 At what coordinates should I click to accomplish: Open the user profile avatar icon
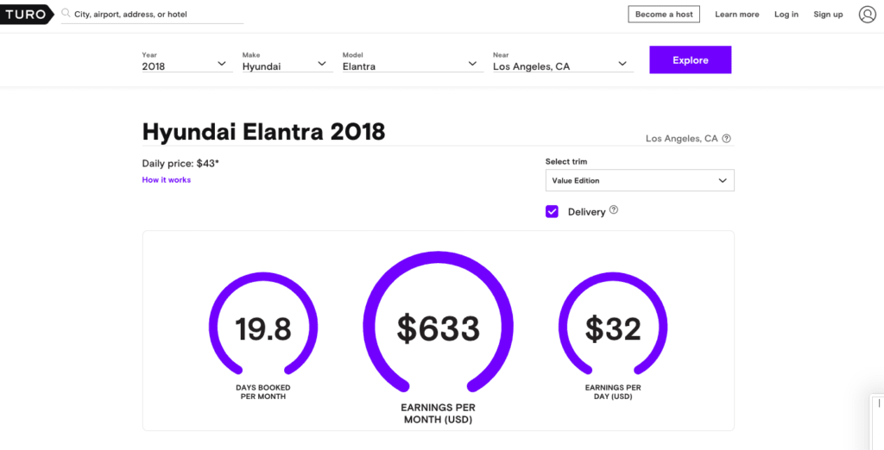point(867,15)
